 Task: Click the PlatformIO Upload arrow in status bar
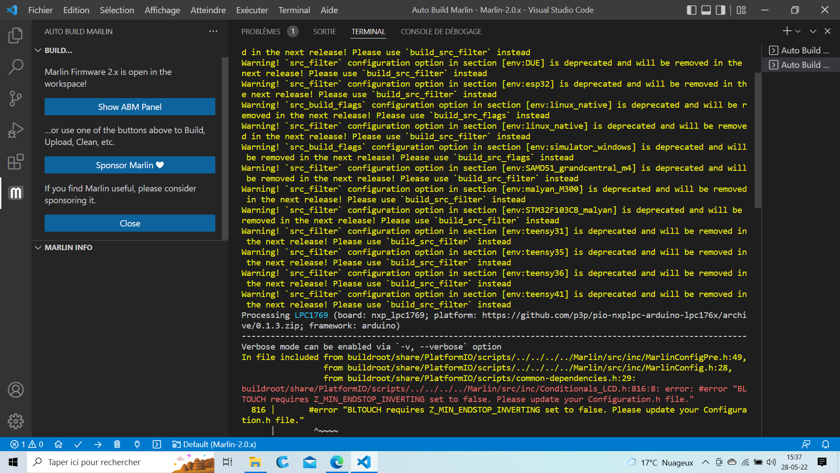click(98, 445)
